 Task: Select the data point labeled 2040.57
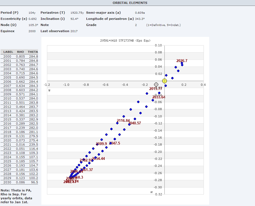129,124
